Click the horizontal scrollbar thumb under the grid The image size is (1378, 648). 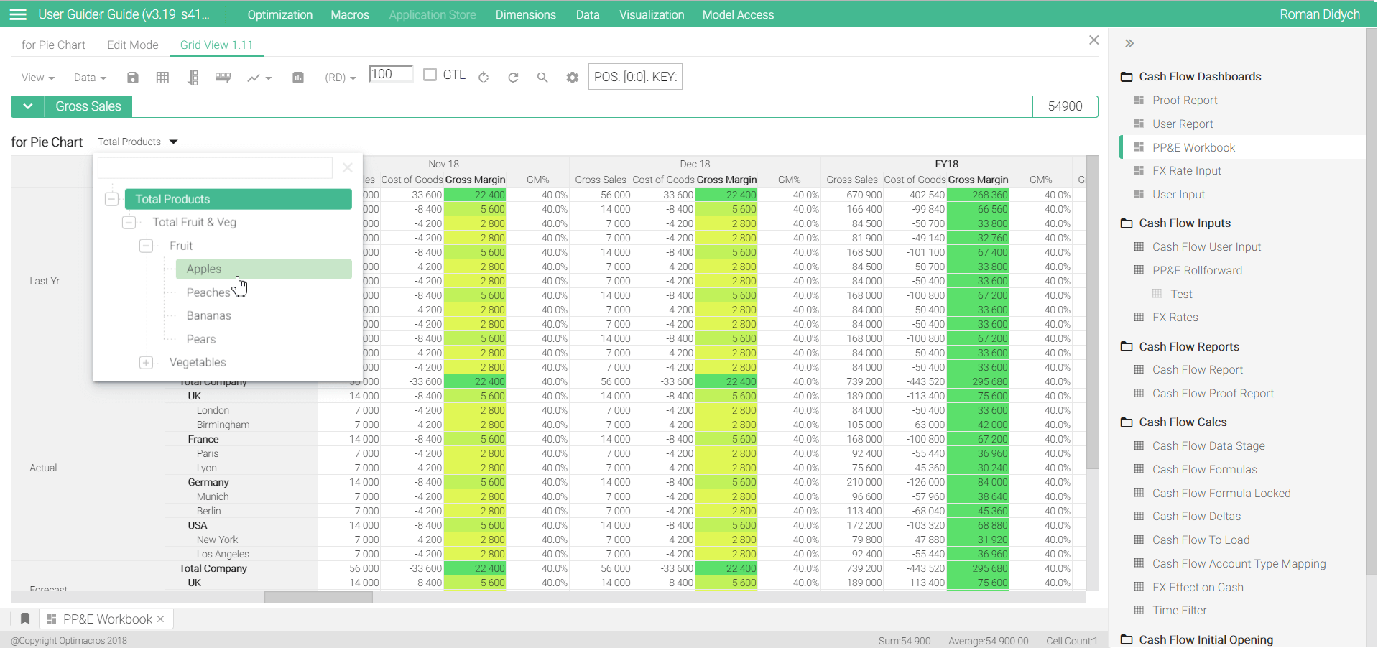(318, 598)
